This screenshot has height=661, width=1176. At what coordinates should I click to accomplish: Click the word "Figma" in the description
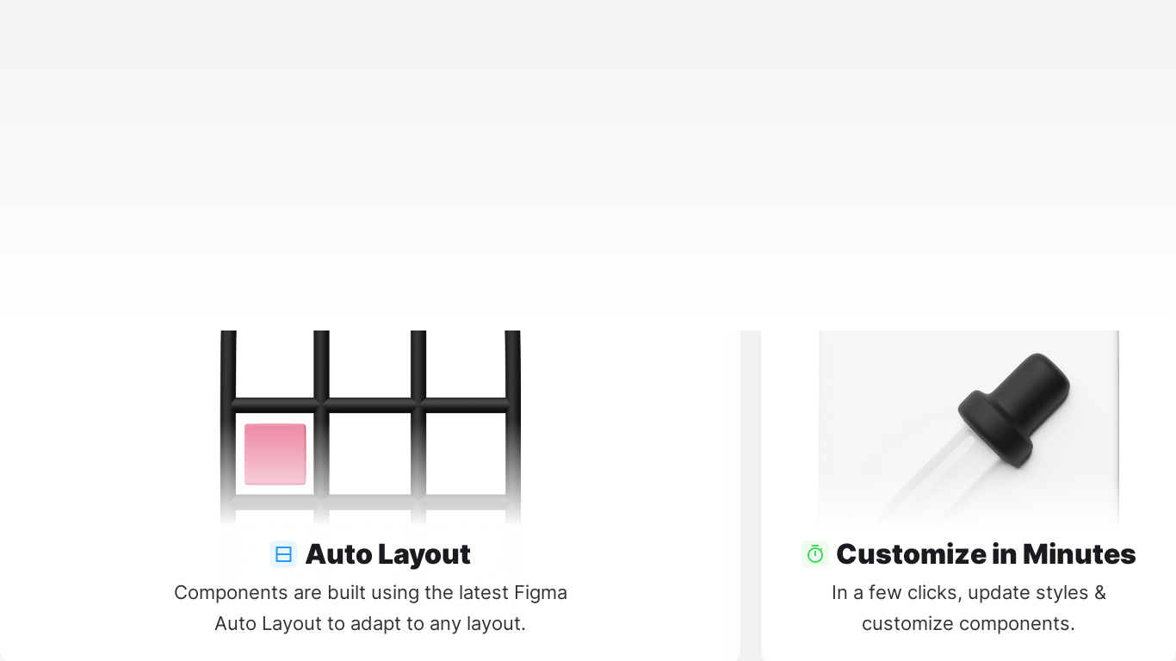pyautogui.click(x=541, y=593)
